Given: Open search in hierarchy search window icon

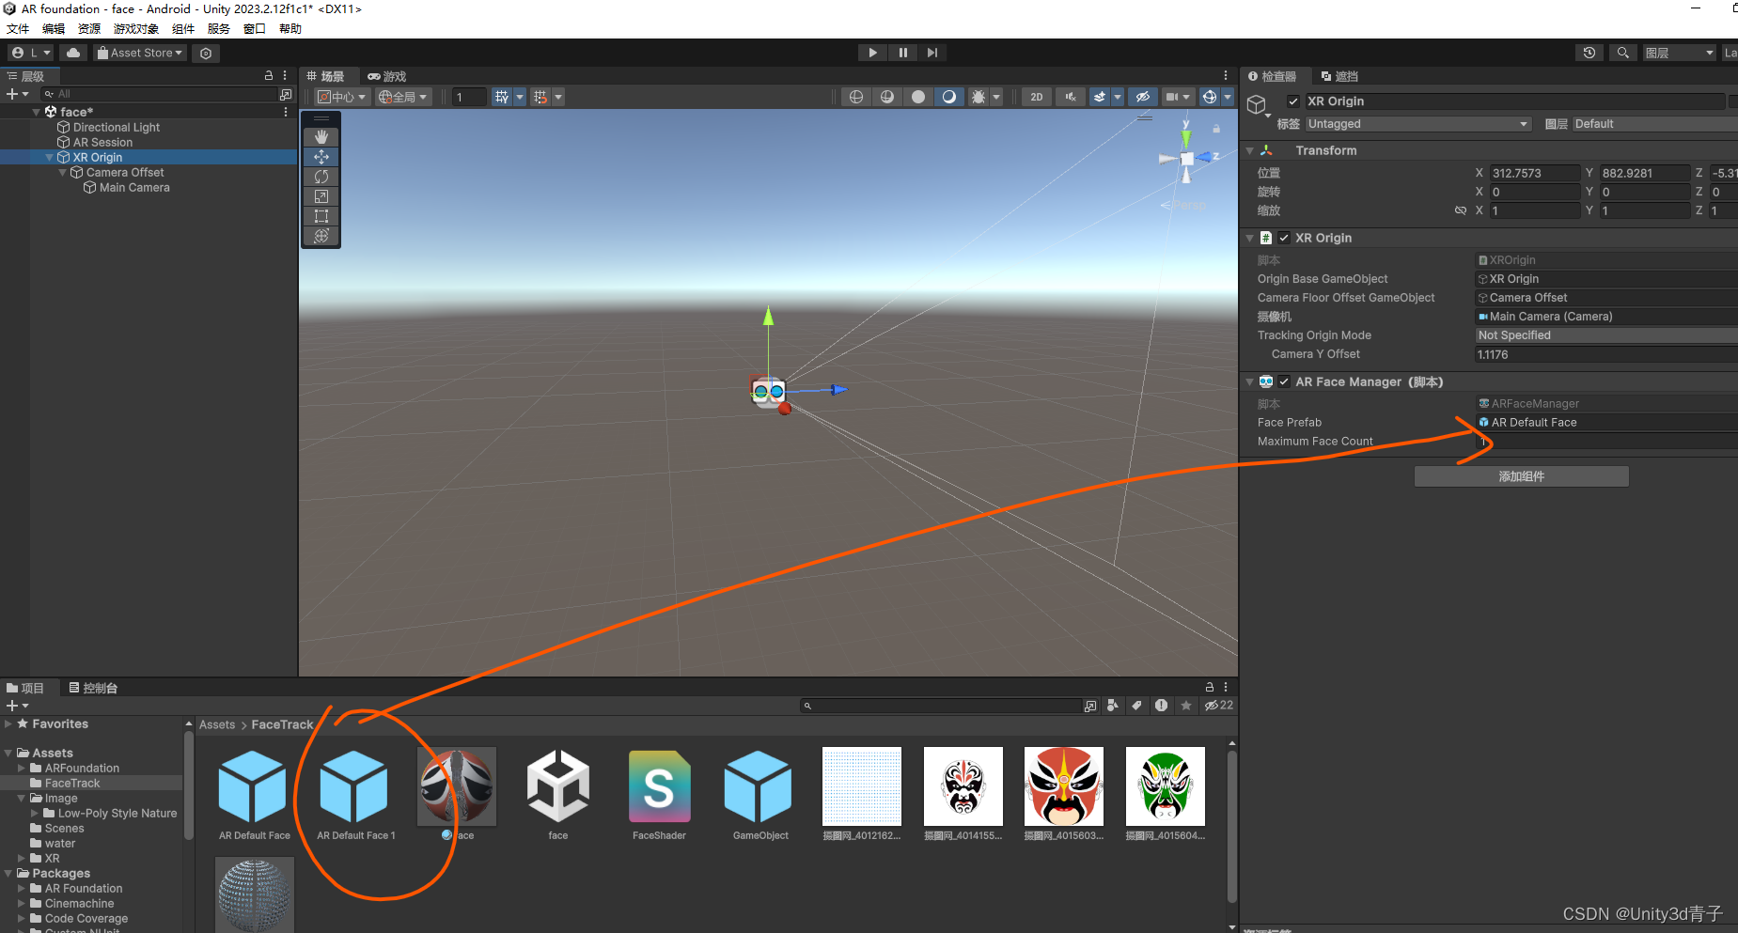Looking at the screenshot, I should [286, 94].
